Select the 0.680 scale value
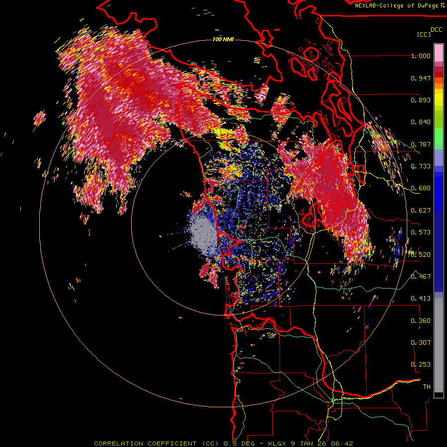This screenshot has width=447, height=447. click(421, 188)
